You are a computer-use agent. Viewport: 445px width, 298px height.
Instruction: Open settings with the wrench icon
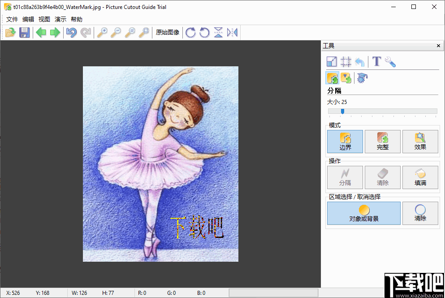point(390,61)
